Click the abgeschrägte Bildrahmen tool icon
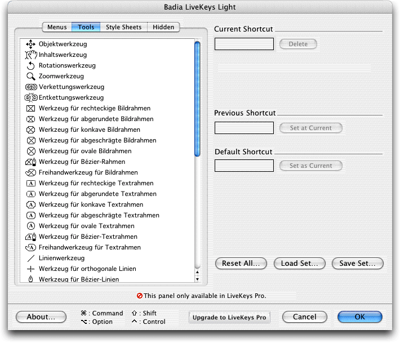 click(31, 140)
